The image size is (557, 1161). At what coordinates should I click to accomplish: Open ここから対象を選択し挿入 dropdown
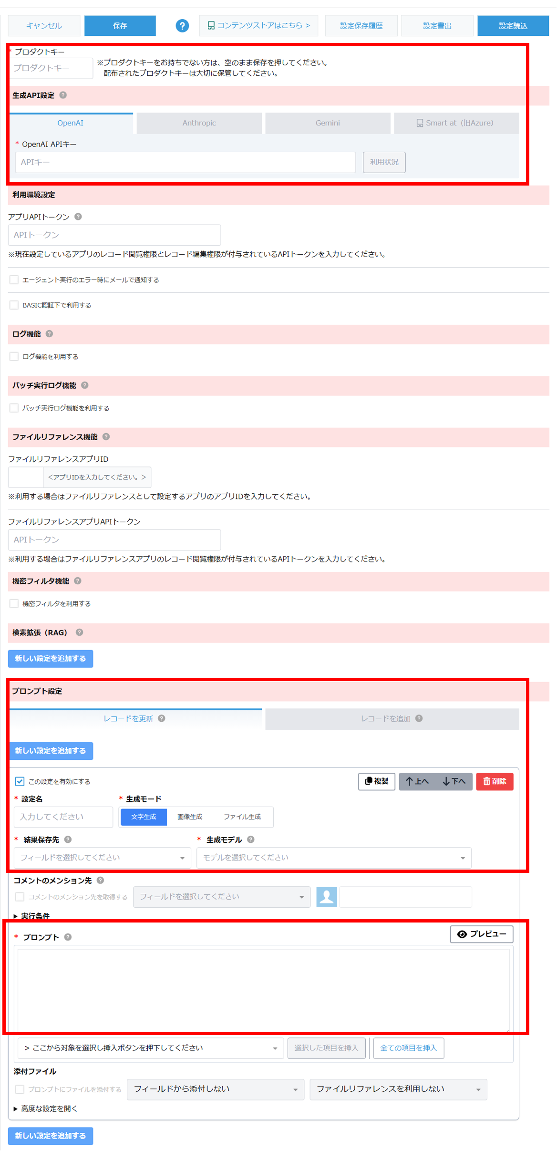tap(151, 1048)
